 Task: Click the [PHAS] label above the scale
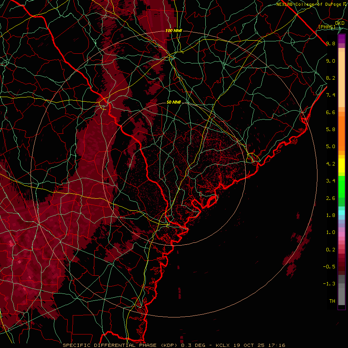tap(327, 27)
